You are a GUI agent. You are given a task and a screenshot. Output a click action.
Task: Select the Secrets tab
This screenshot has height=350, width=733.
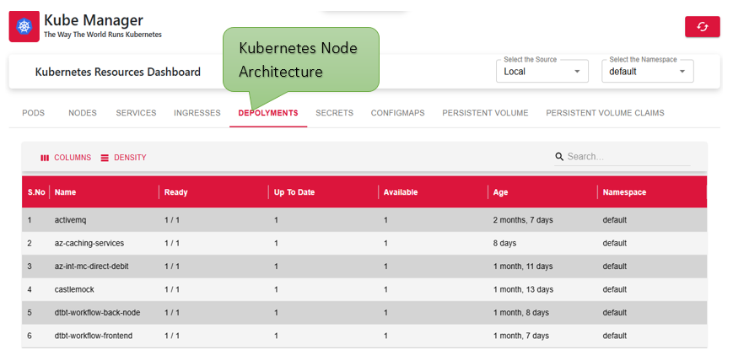pyautogui.click(x=334, y=113)
